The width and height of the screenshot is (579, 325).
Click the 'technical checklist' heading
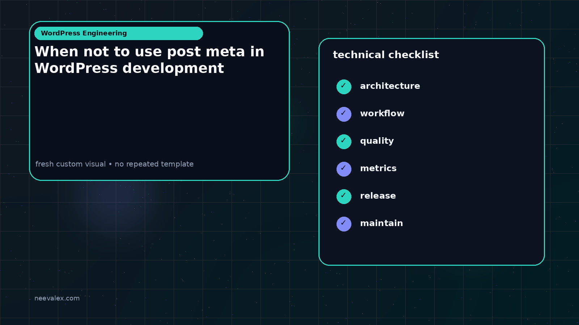(386, 55)
